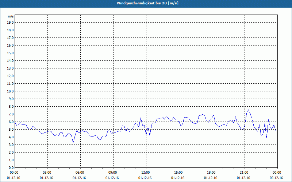
Task: Click the '5,0' y-axis value
Action: click(x=11, y=130)
